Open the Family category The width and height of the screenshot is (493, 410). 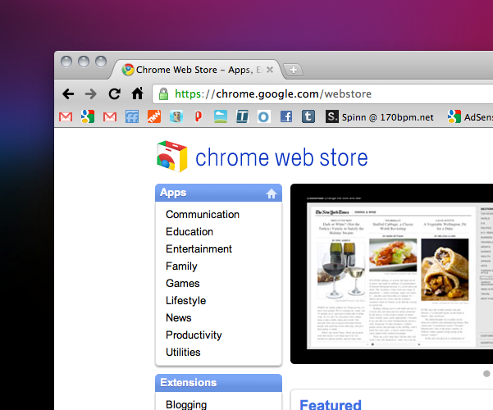[x=181, y=266]
